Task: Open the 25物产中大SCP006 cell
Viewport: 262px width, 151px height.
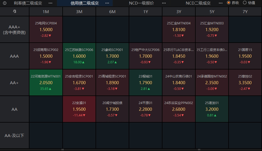Action: [146, 56]
